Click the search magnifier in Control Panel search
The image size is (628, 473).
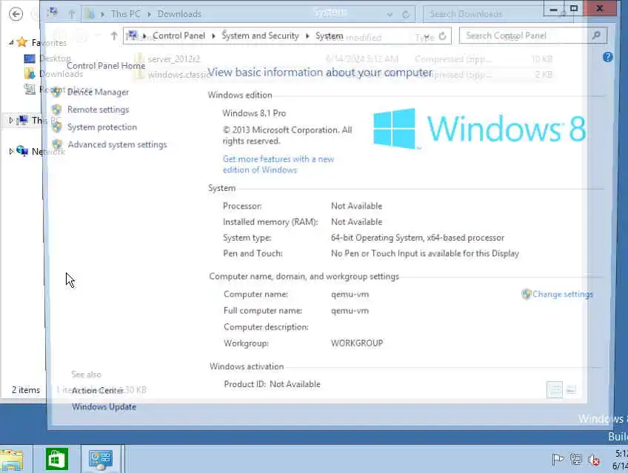(596, 36)
